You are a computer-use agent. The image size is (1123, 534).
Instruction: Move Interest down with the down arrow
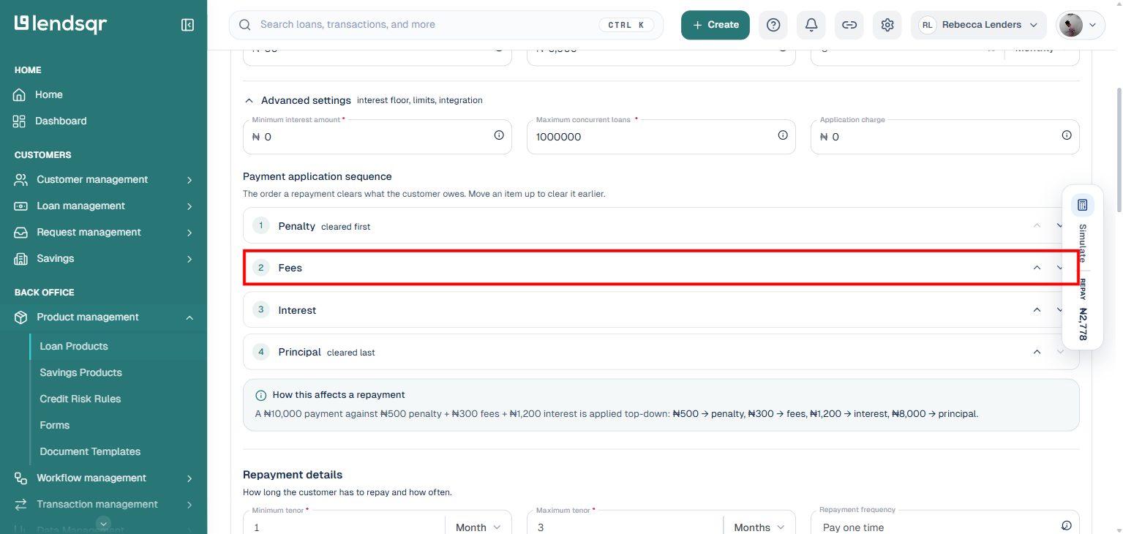pos(1059,310)
